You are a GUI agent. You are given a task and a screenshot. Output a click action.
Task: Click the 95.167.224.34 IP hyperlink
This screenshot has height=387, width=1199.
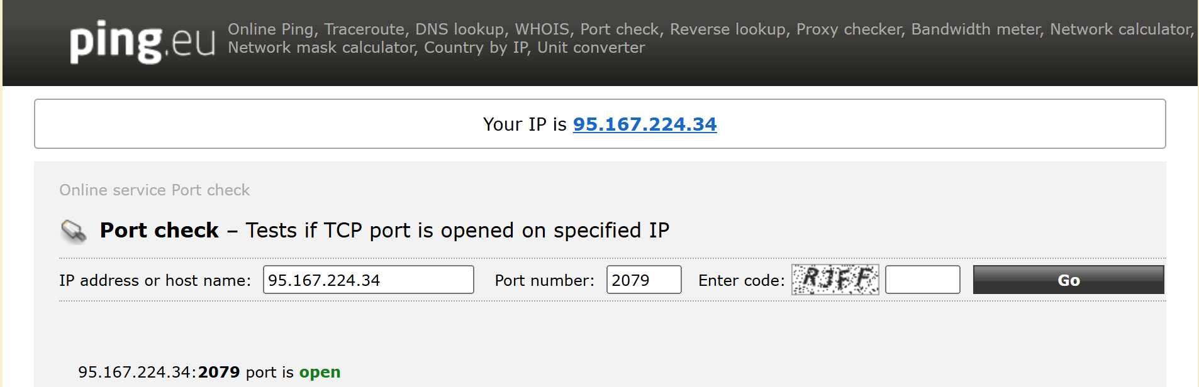644,124
